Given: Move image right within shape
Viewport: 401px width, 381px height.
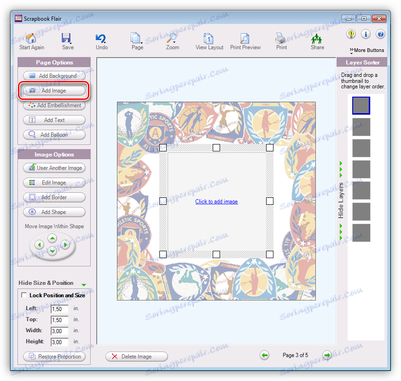Looking at the screenshot, I should (65, 245).
